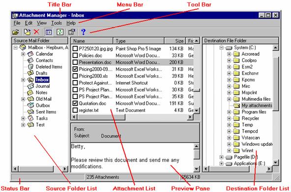Click preview pane scroll down arrow
This screenshot has width=291, height=192.
click(197, 169)
